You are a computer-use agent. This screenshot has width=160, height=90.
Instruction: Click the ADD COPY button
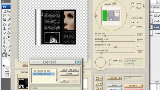(x=73, y=70)
